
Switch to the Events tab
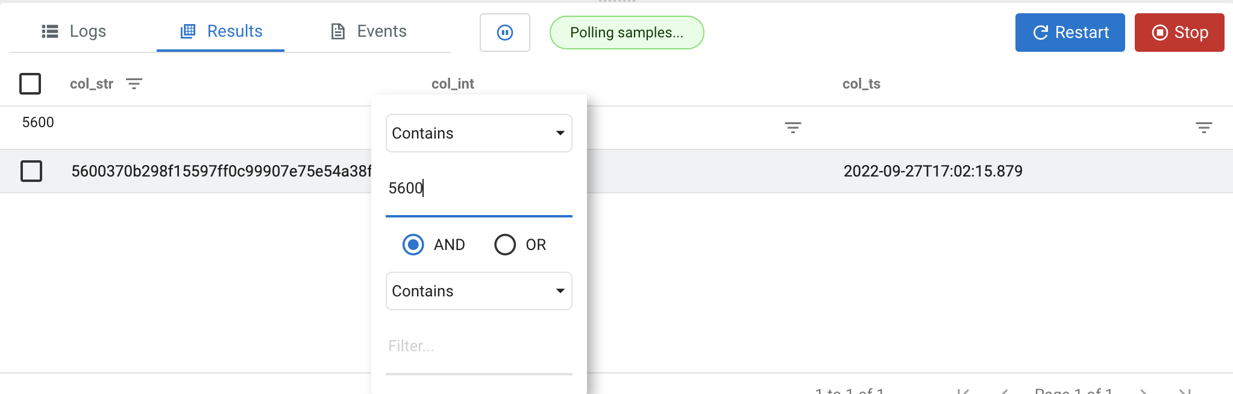coord(369,31)
